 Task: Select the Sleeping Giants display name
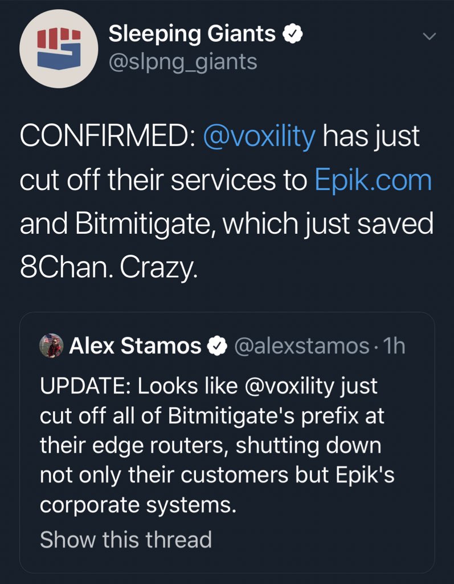click(191, 34)
